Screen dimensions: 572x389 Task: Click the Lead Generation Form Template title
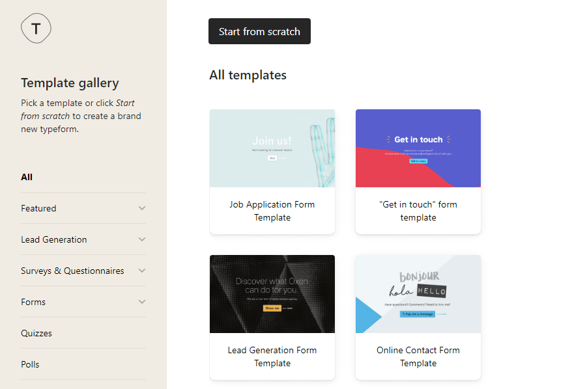272,356
